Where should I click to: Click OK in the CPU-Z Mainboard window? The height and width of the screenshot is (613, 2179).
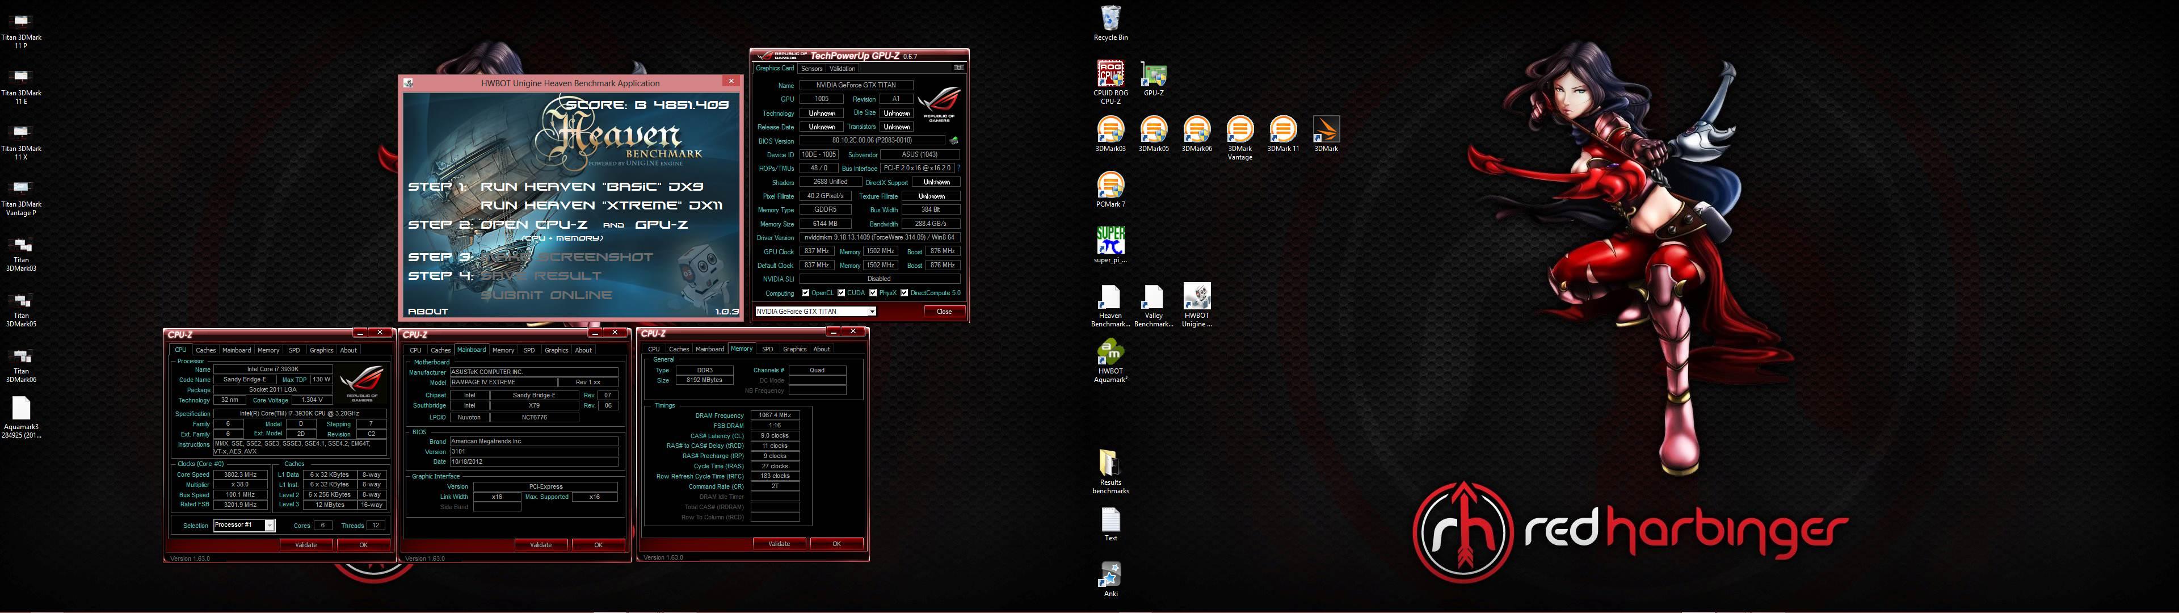point(598,545)
